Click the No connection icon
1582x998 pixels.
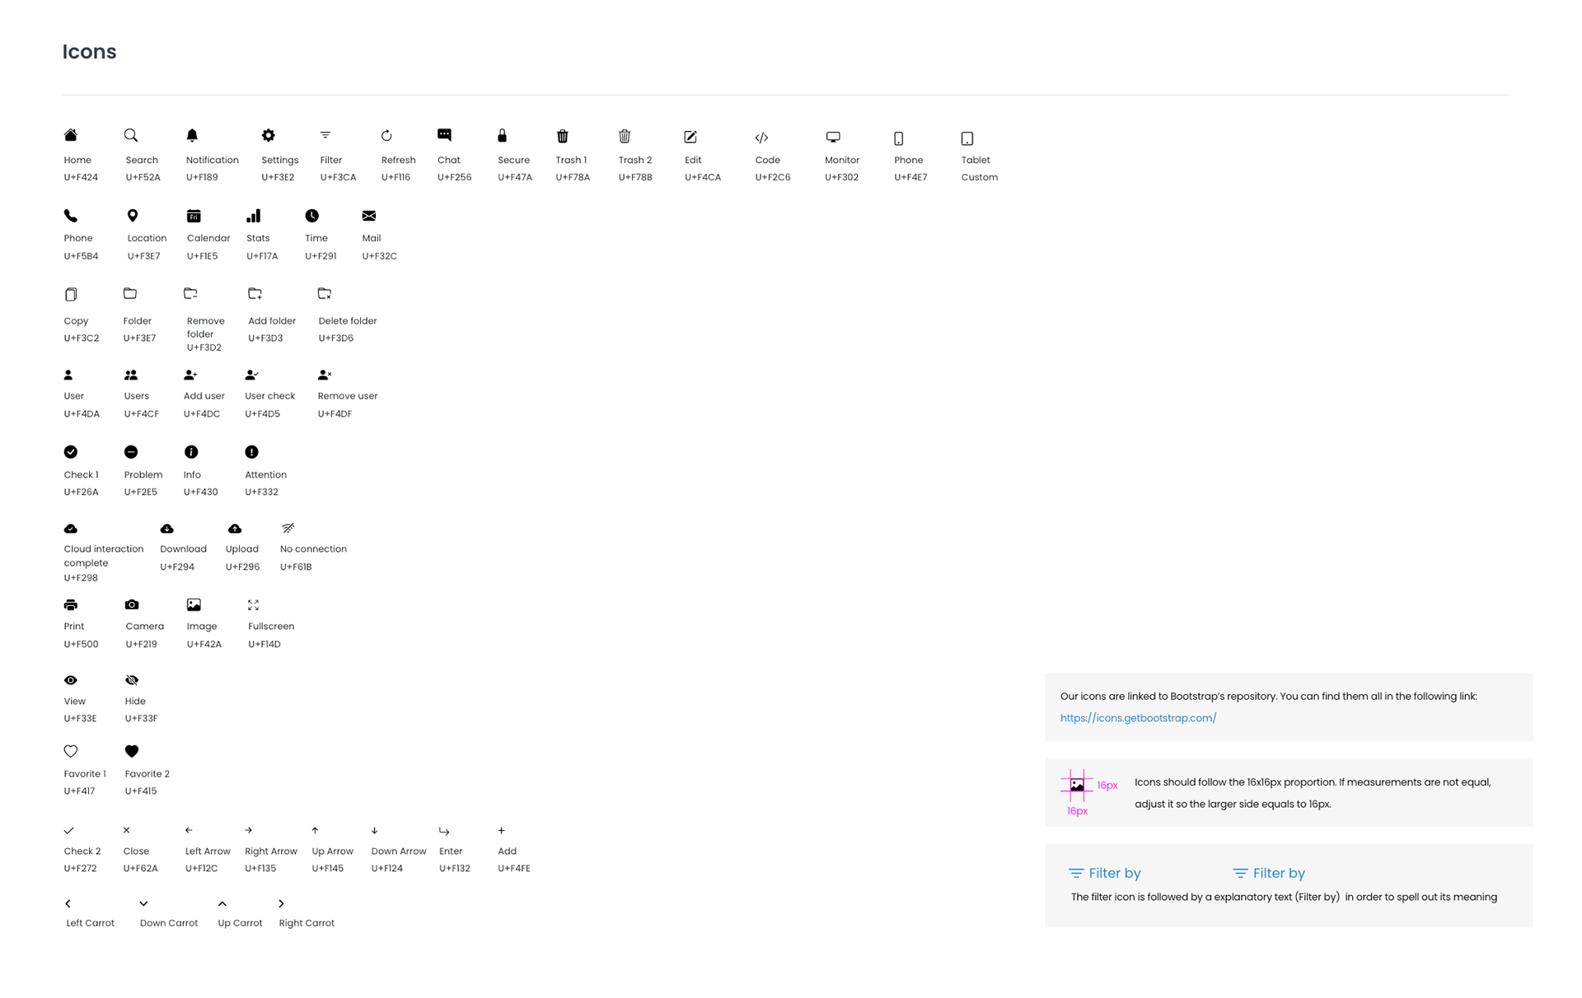click(288, 528)
